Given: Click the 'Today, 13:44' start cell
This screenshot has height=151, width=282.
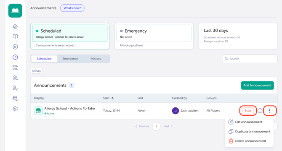Looking at the screenshot, I should click(x=111, y=111).
